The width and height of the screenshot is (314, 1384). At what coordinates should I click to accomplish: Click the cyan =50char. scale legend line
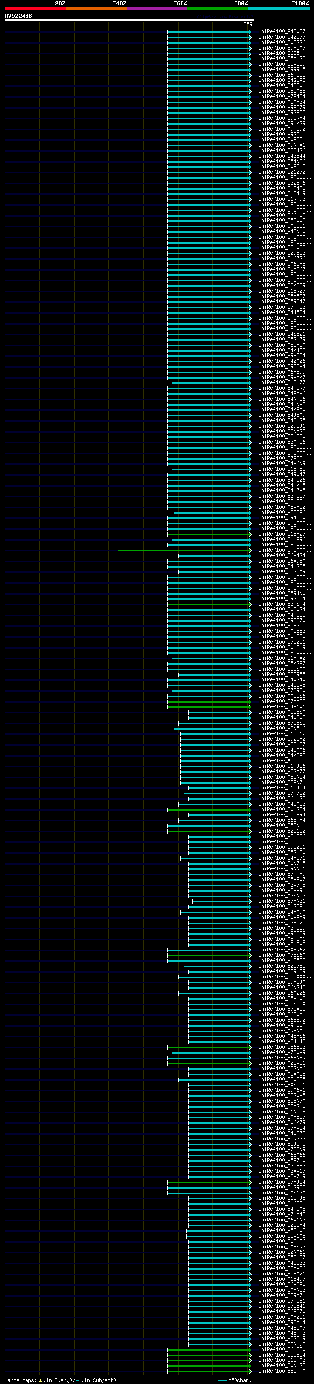click(223, 1380)
